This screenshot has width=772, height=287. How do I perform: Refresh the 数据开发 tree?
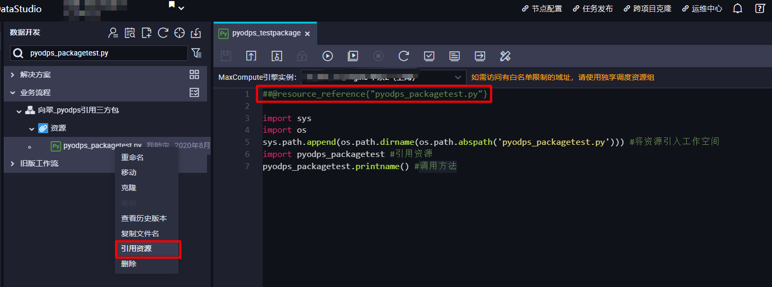coord(163,33)
